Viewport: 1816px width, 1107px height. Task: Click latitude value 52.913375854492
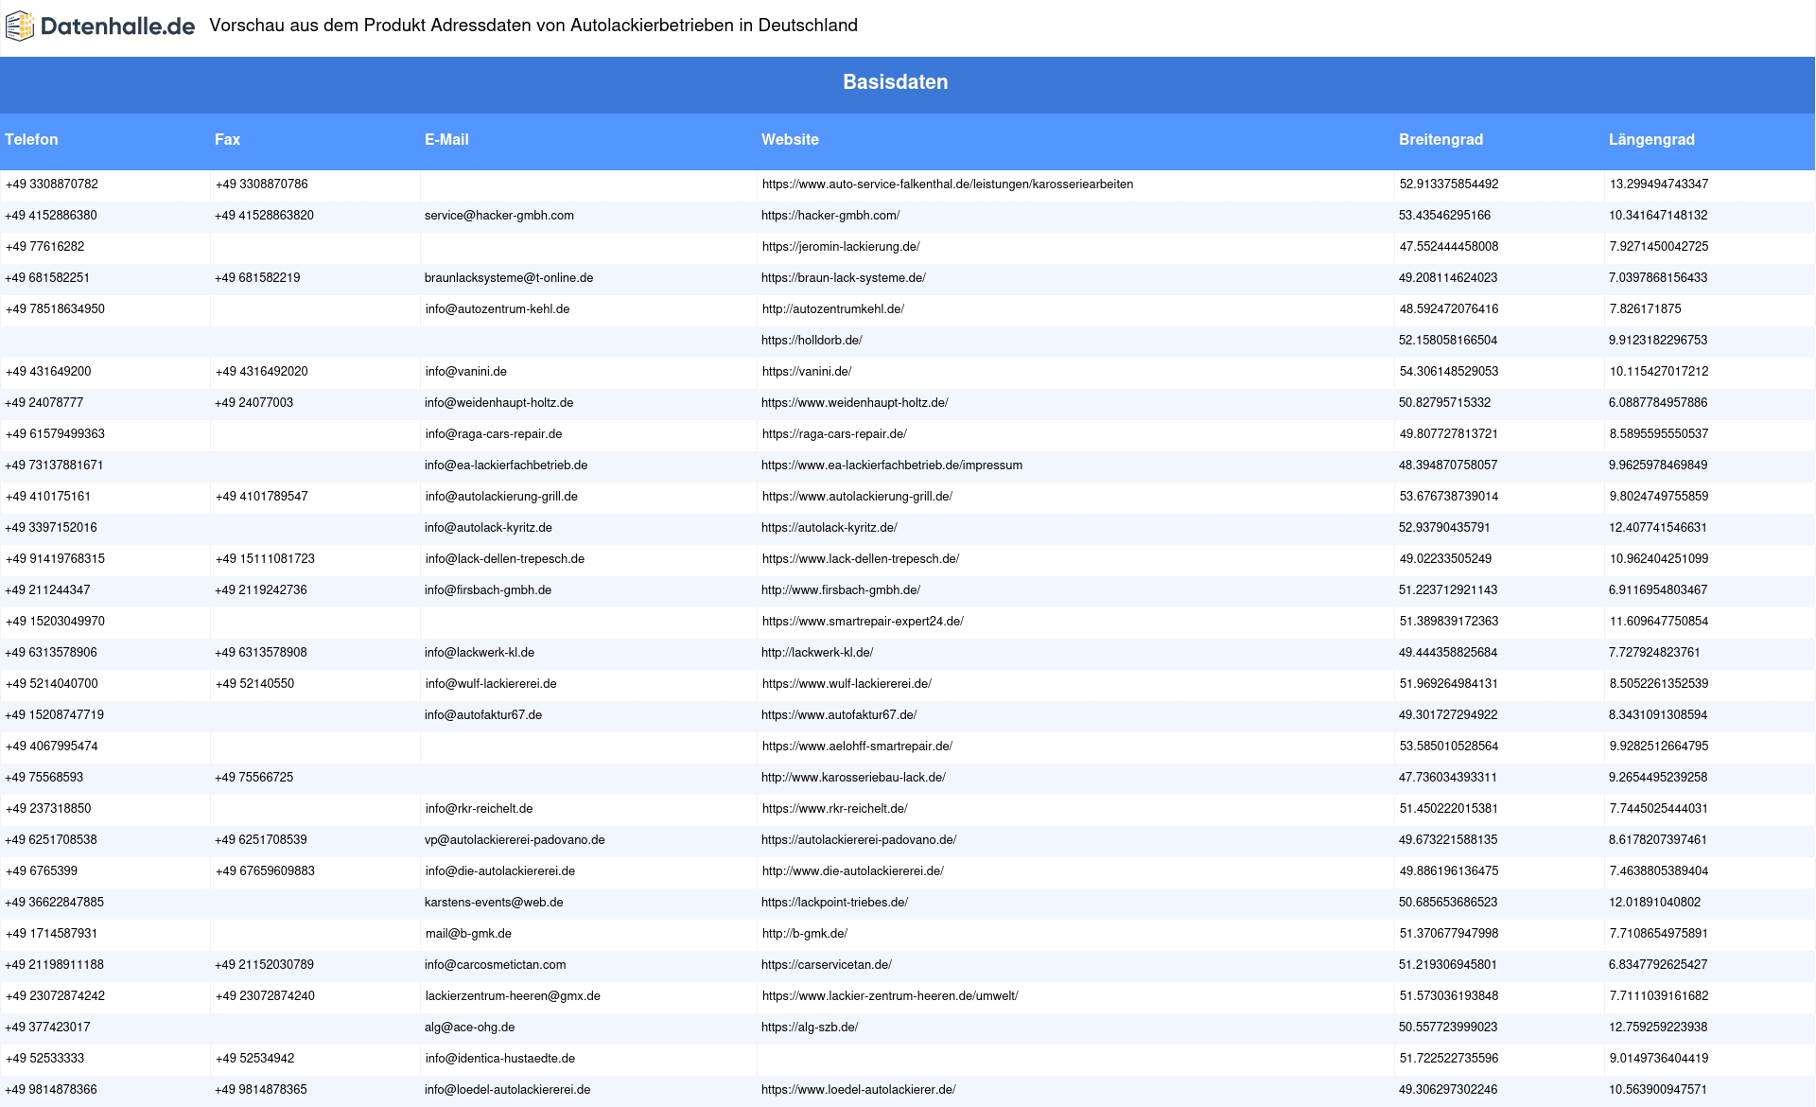click(1449, 184)
